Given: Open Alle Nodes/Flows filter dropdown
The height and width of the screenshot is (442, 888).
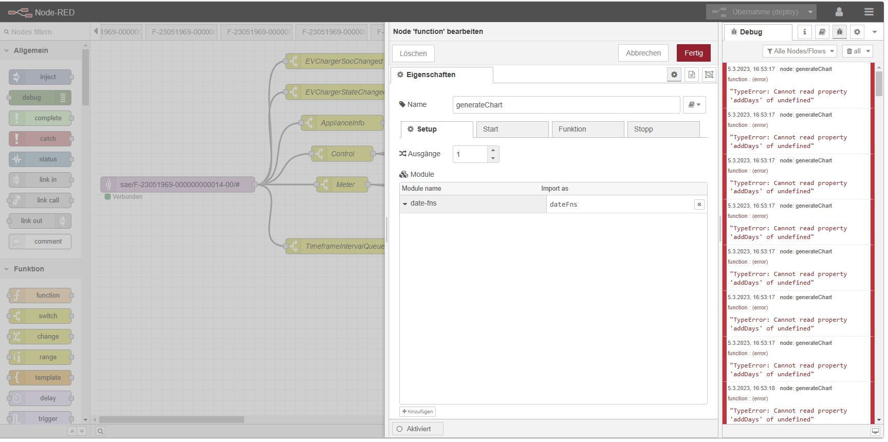Looking at the screenshot, I should (800, 51).
